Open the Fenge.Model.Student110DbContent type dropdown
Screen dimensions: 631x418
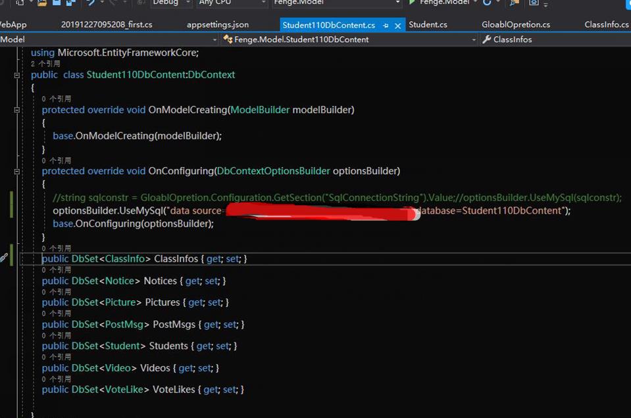[x=349, y=39]
